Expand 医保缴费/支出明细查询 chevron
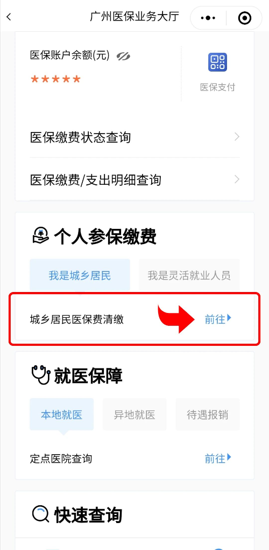 [237, 179]
